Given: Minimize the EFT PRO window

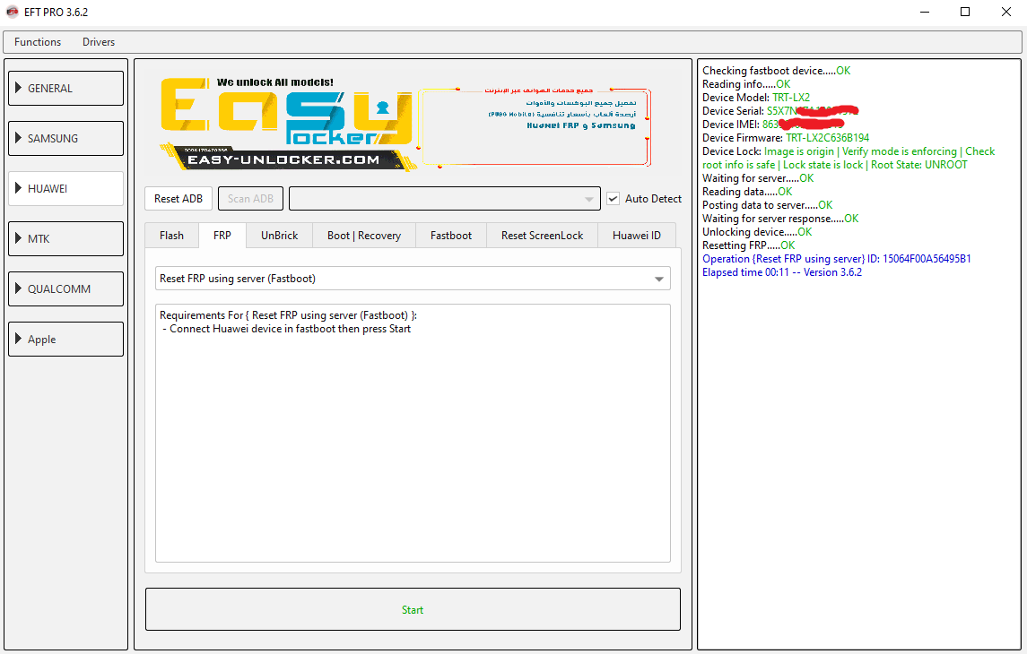Looking at the screenshot, I should pos(925,12).
